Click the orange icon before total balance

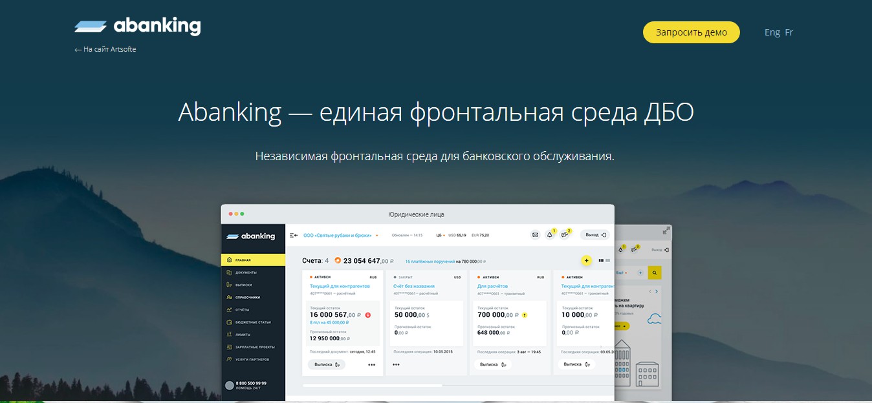[337, 261]
